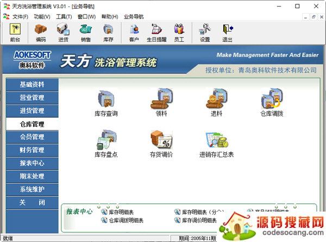This screenshot has width=326, height=242.
Task: Launch the 领料 module icon
Action: pyautogui.click(x=161, y=103)
